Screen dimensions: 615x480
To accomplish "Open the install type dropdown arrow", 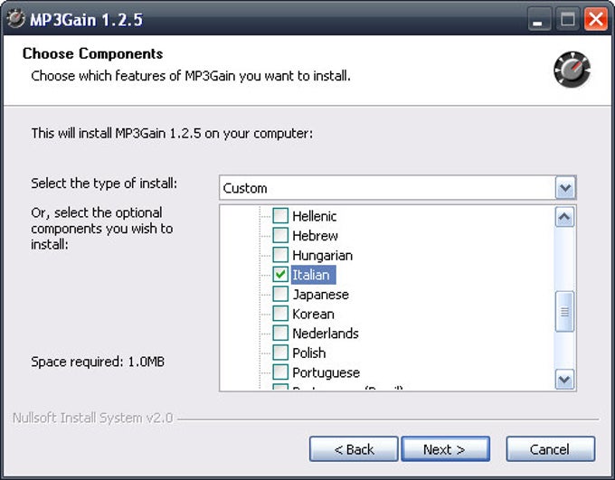I will [x=564, y=188].
